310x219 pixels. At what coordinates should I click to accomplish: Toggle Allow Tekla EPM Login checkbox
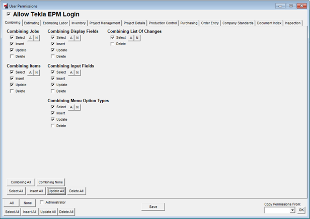[9, 14]
